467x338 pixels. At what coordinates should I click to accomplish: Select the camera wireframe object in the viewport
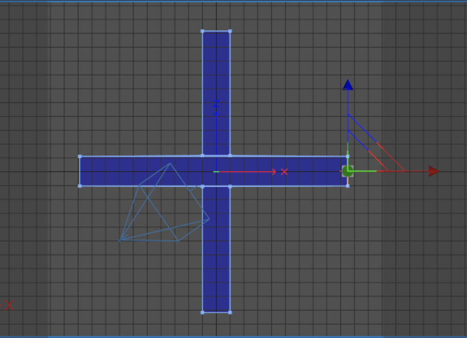click(x=164, y=202)
